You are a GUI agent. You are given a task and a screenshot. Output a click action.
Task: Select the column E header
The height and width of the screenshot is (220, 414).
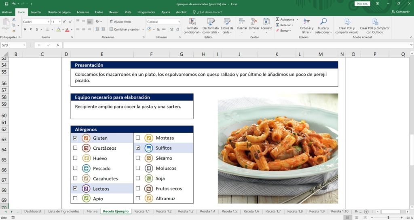(x=102, y=54)
